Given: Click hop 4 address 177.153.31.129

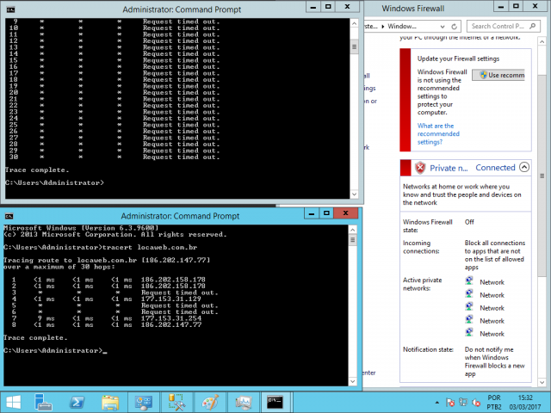Looking at the screenshot, I should [x=171, y=299].
